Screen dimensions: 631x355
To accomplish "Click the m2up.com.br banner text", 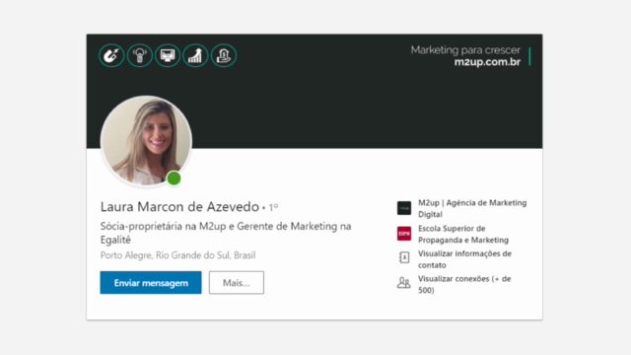I will pos(487,62).
